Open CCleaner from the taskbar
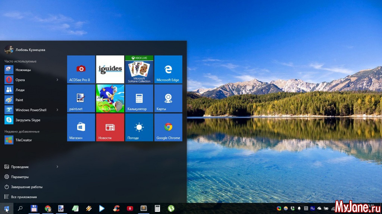Viewport: 382px width, 214px height. (116, 208)
